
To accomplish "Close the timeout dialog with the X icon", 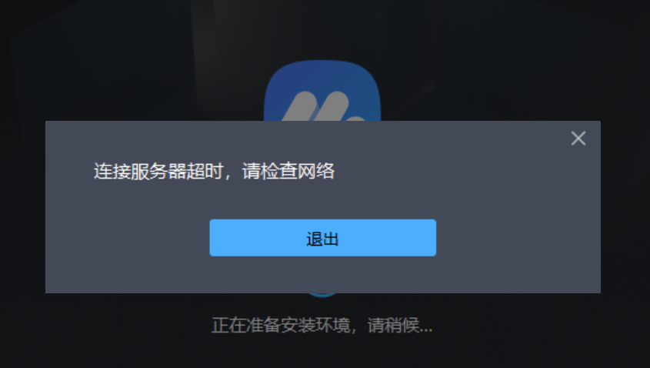I will coord(578,138).
